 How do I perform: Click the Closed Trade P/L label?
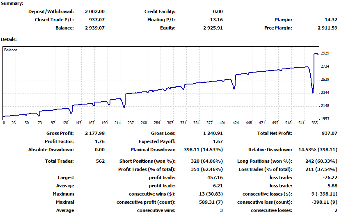[54, 20]
